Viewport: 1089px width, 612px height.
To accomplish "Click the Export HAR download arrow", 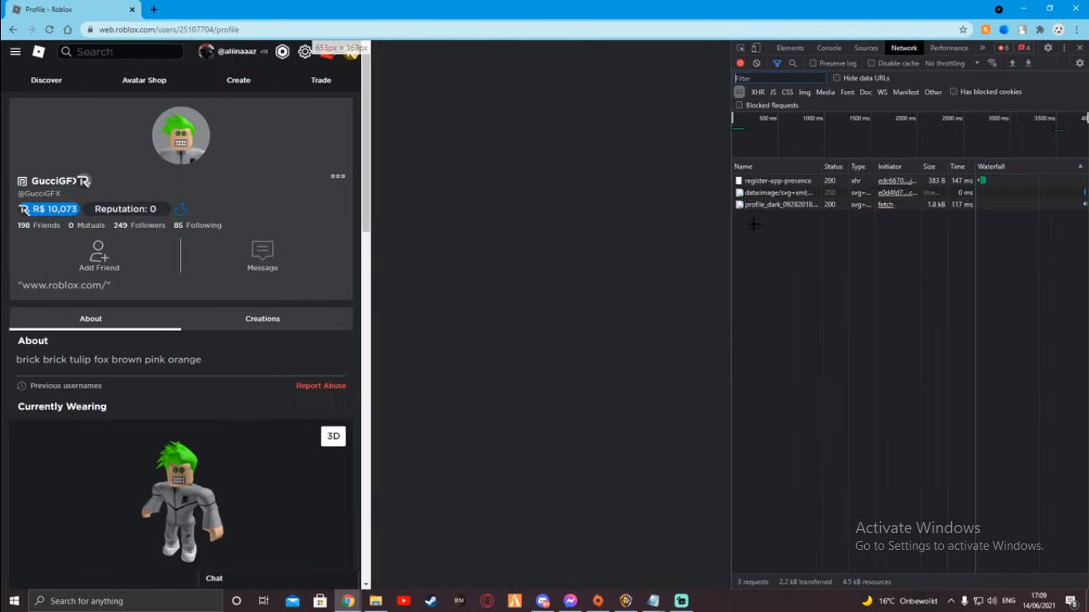I will [1028, 63].
